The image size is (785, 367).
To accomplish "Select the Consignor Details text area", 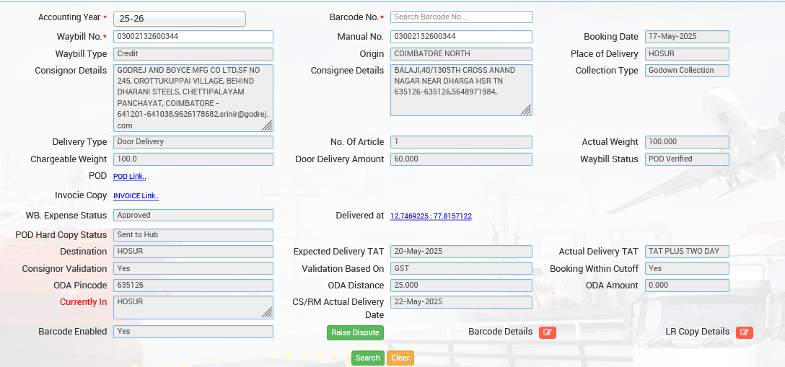I will (x=188, y=97).
